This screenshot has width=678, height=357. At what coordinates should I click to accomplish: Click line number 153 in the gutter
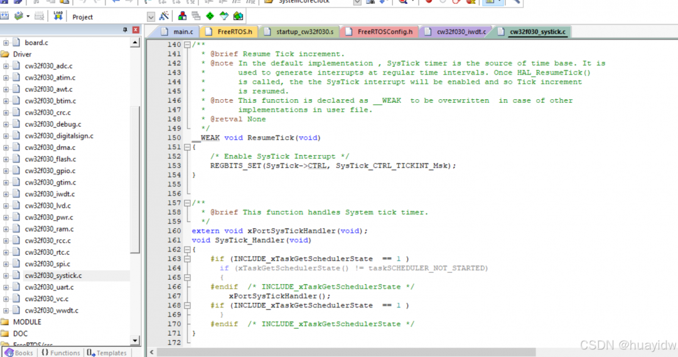point(175,166)
